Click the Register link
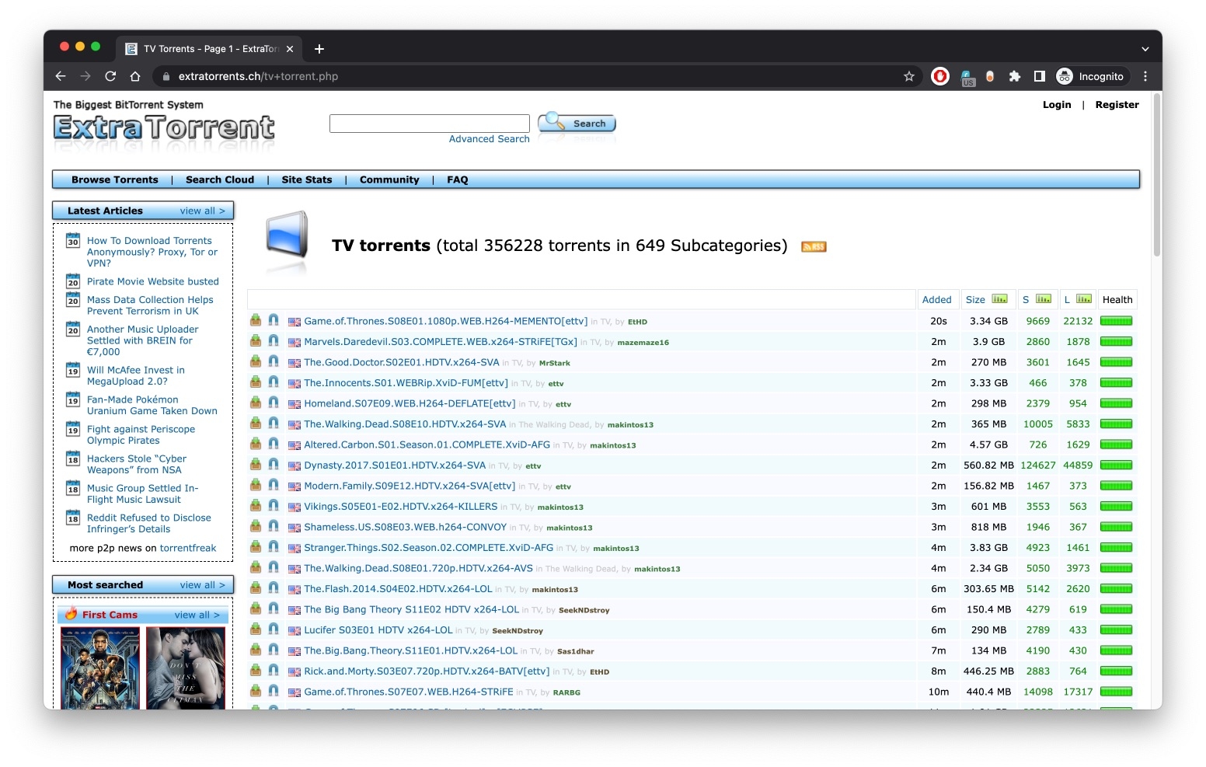The width and height of the screenshot is (1206, 767). tap(1117, 105)
